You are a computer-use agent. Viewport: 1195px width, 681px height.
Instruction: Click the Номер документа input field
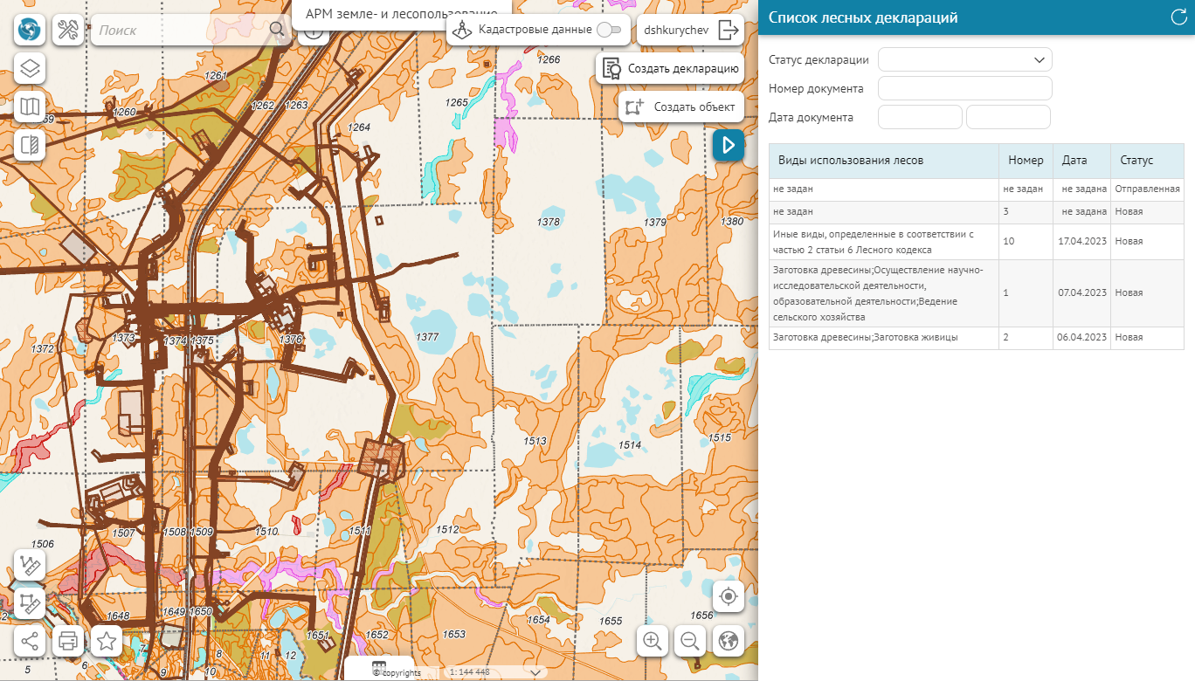[964, 88]
